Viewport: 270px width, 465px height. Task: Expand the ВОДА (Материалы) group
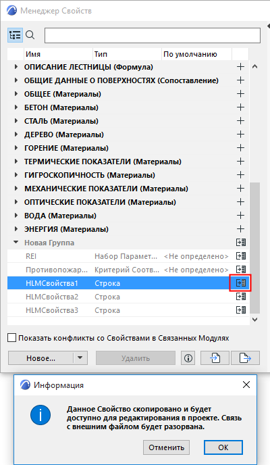[16, 216]
